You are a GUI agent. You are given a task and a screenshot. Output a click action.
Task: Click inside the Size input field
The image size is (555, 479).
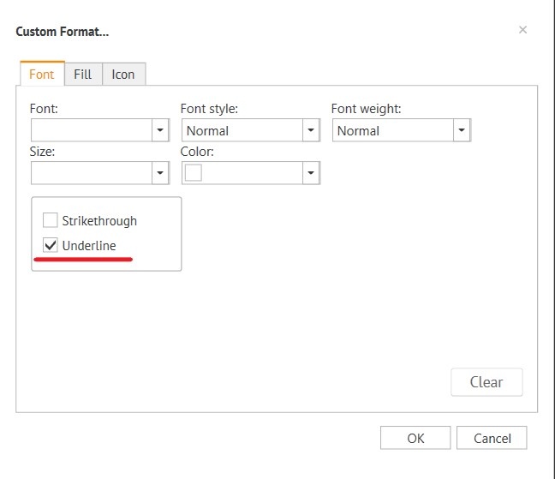[91, 172]
